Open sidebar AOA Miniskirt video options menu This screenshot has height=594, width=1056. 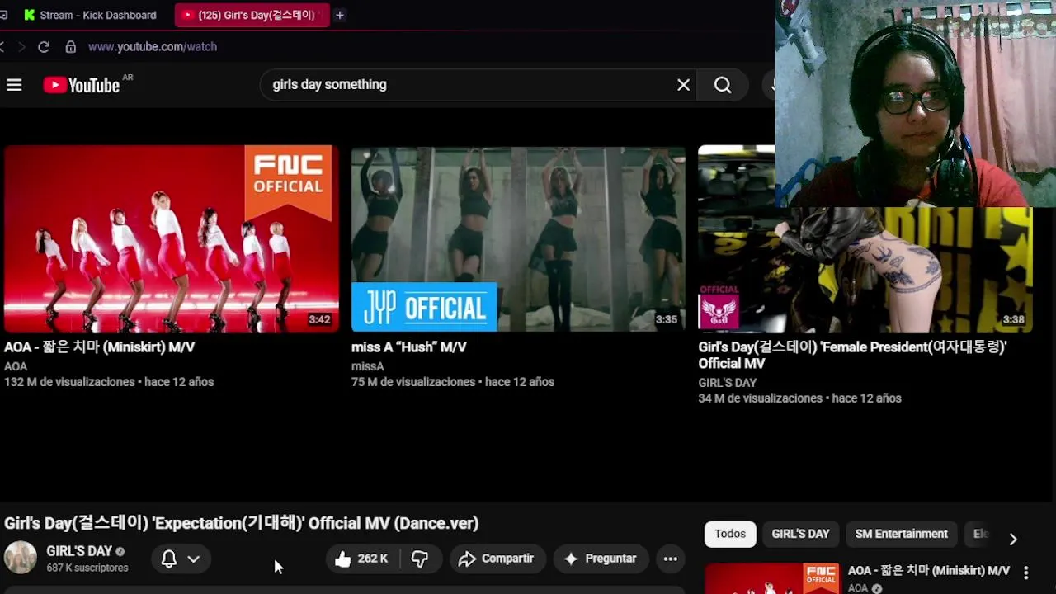(x=1025, y=572)
